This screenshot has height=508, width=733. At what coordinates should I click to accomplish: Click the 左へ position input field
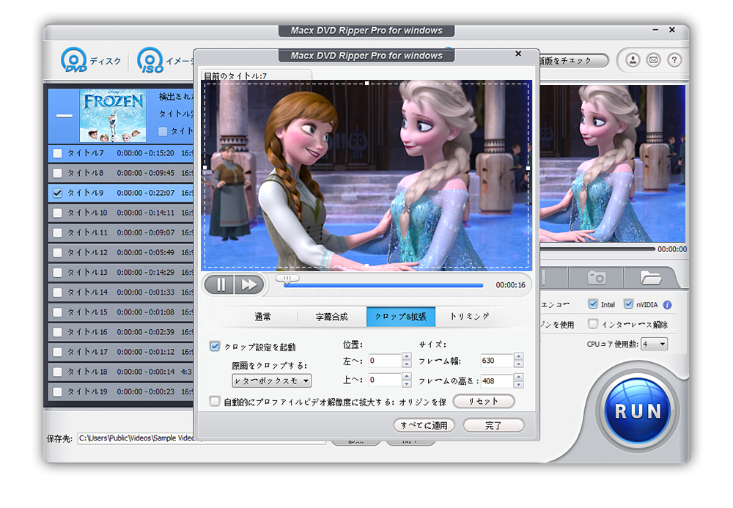(386, 361)
